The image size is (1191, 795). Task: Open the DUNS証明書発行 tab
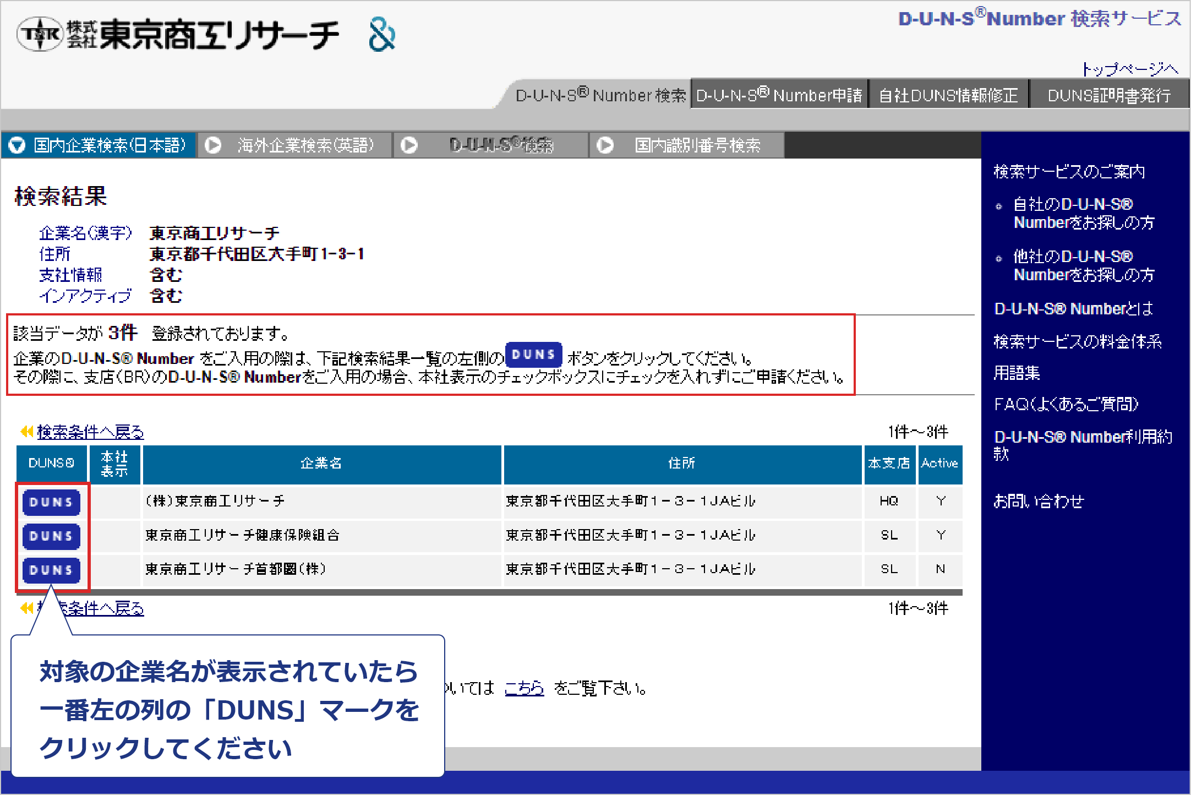click(1109, 95)
